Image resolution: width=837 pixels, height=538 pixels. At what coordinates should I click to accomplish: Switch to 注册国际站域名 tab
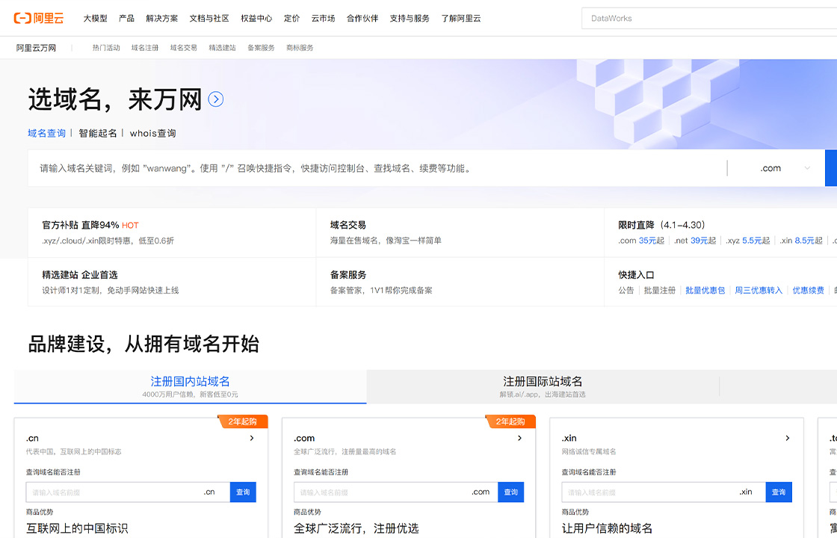(x=543, y=387)
